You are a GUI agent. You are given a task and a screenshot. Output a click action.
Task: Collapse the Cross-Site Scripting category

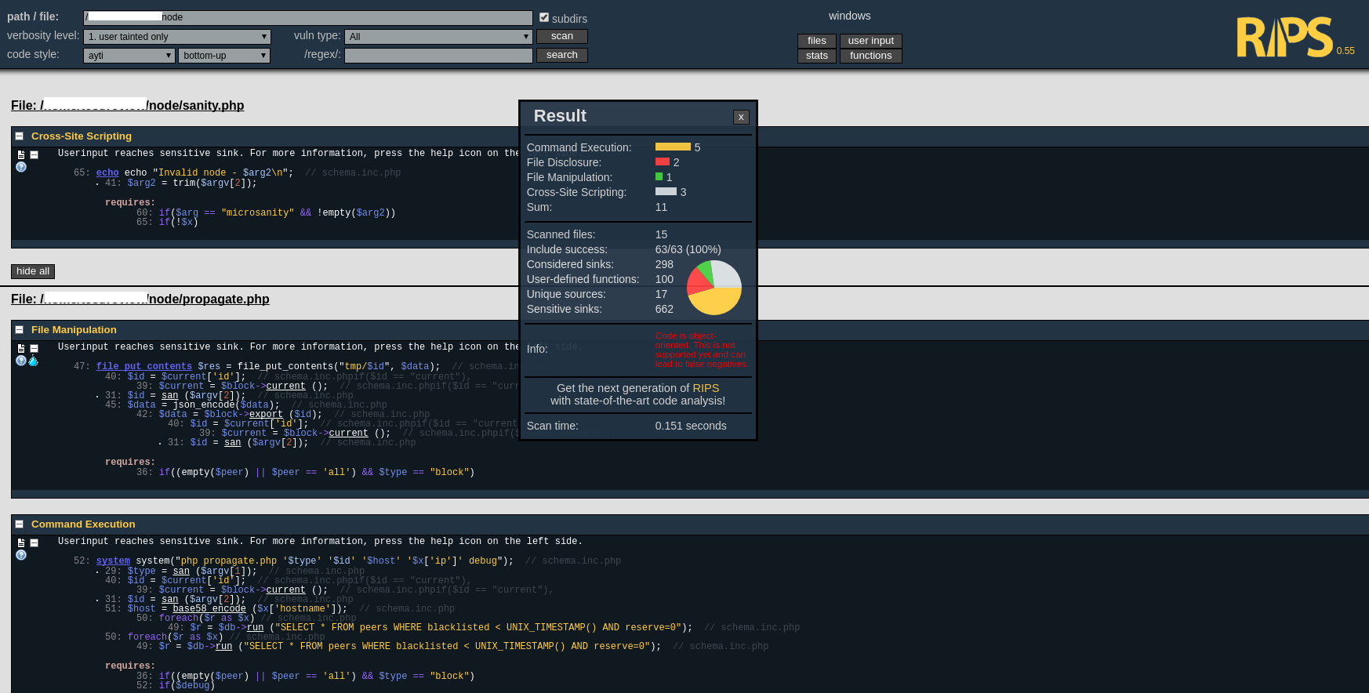pos(19,136)
